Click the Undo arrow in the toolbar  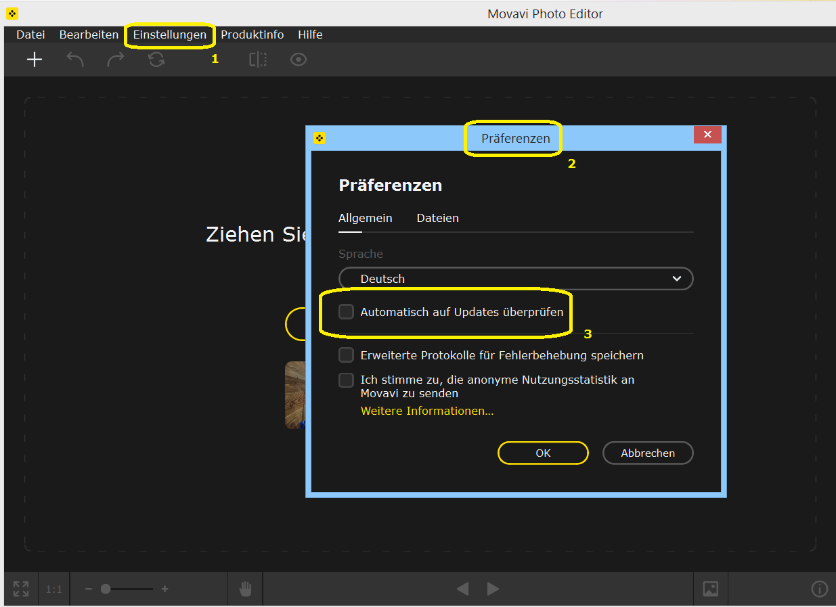(x=75, y=60)
